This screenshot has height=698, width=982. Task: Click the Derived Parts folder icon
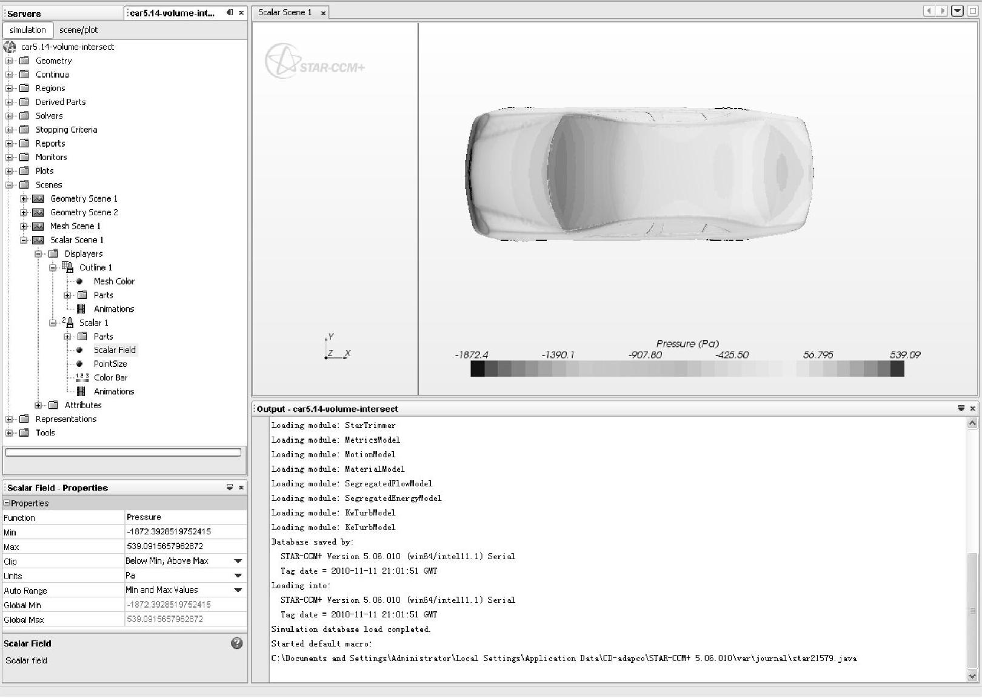tap(24, 102)
